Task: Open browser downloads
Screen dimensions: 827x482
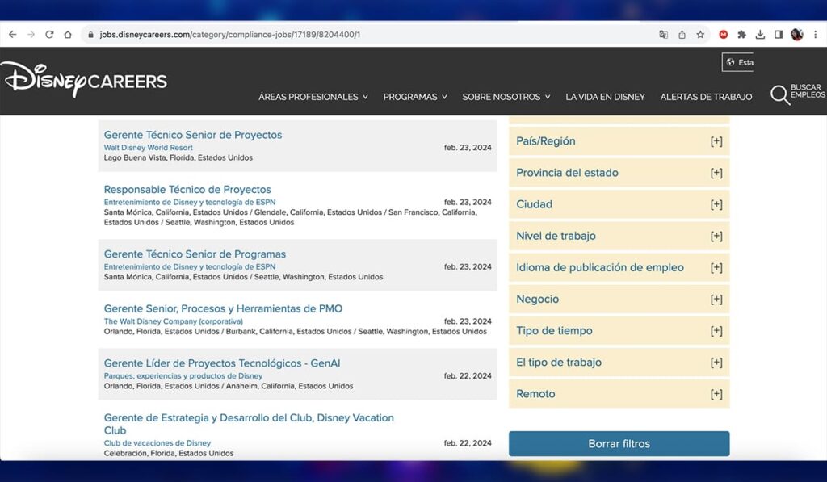Action: click(x=760, y=34)
